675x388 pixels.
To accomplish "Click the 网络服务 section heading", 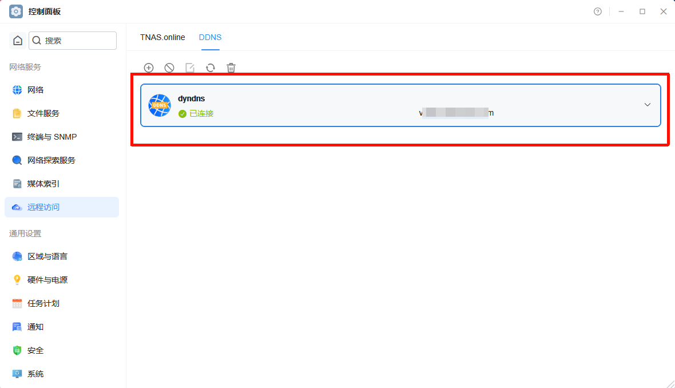I will [x=25, y=67].
